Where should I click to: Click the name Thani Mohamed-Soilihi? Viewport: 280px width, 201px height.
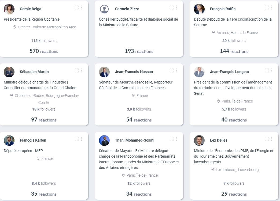[x=135, y=140]
